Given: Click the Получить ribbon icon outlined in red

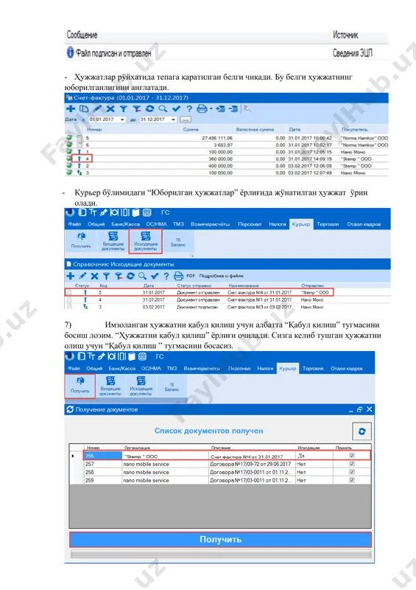Looking at the screenshot, I should point(80,386).
